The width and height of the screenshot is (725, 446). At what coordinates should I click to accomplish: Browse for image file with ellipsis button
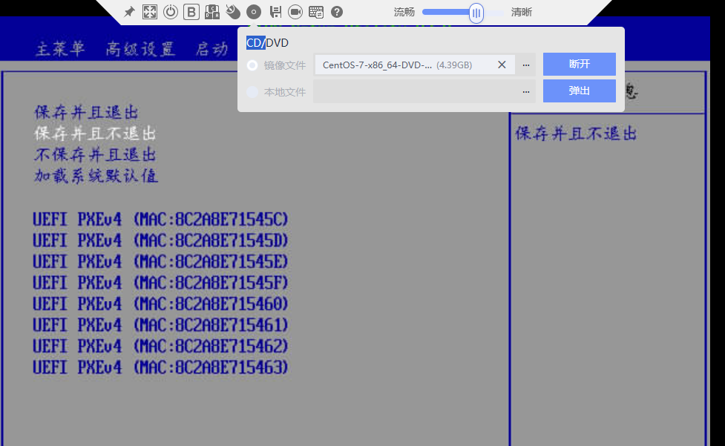525,65
